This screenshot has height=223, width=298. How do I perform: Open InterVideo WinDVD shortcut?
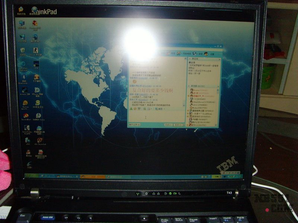(27, 129)
